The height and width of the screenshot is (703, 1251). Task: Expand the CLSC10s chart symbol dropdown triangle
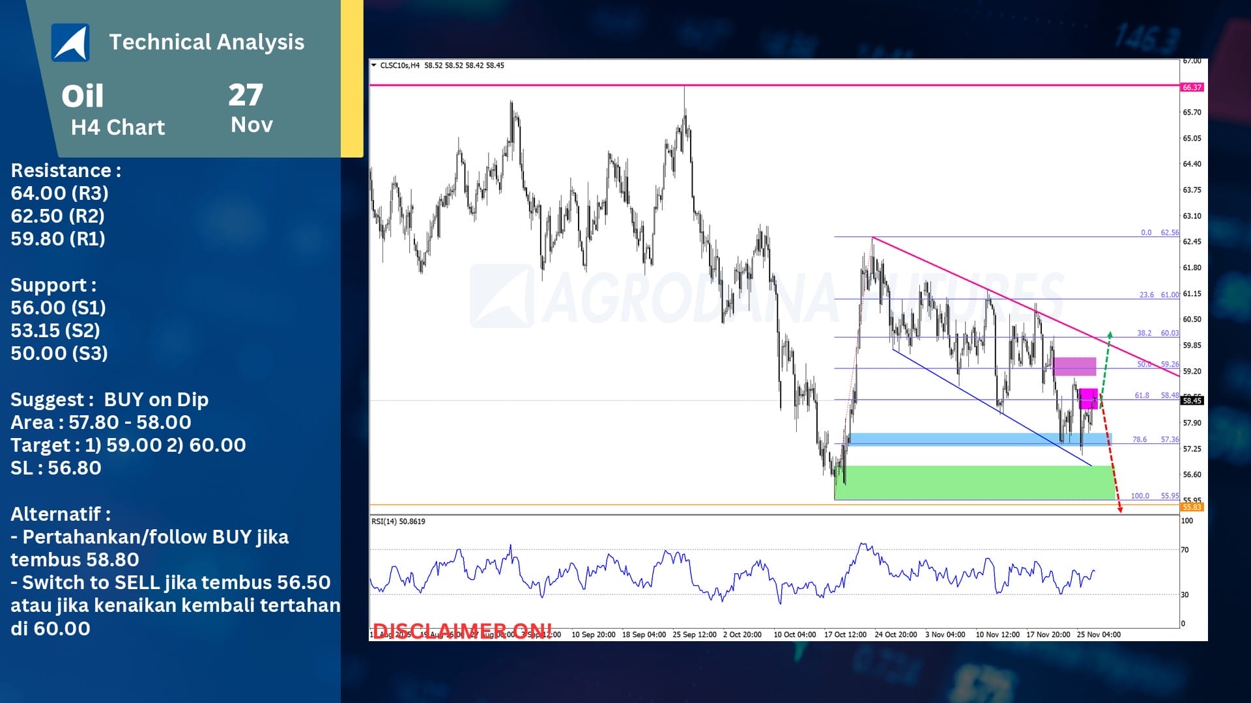tap(373, 65)
